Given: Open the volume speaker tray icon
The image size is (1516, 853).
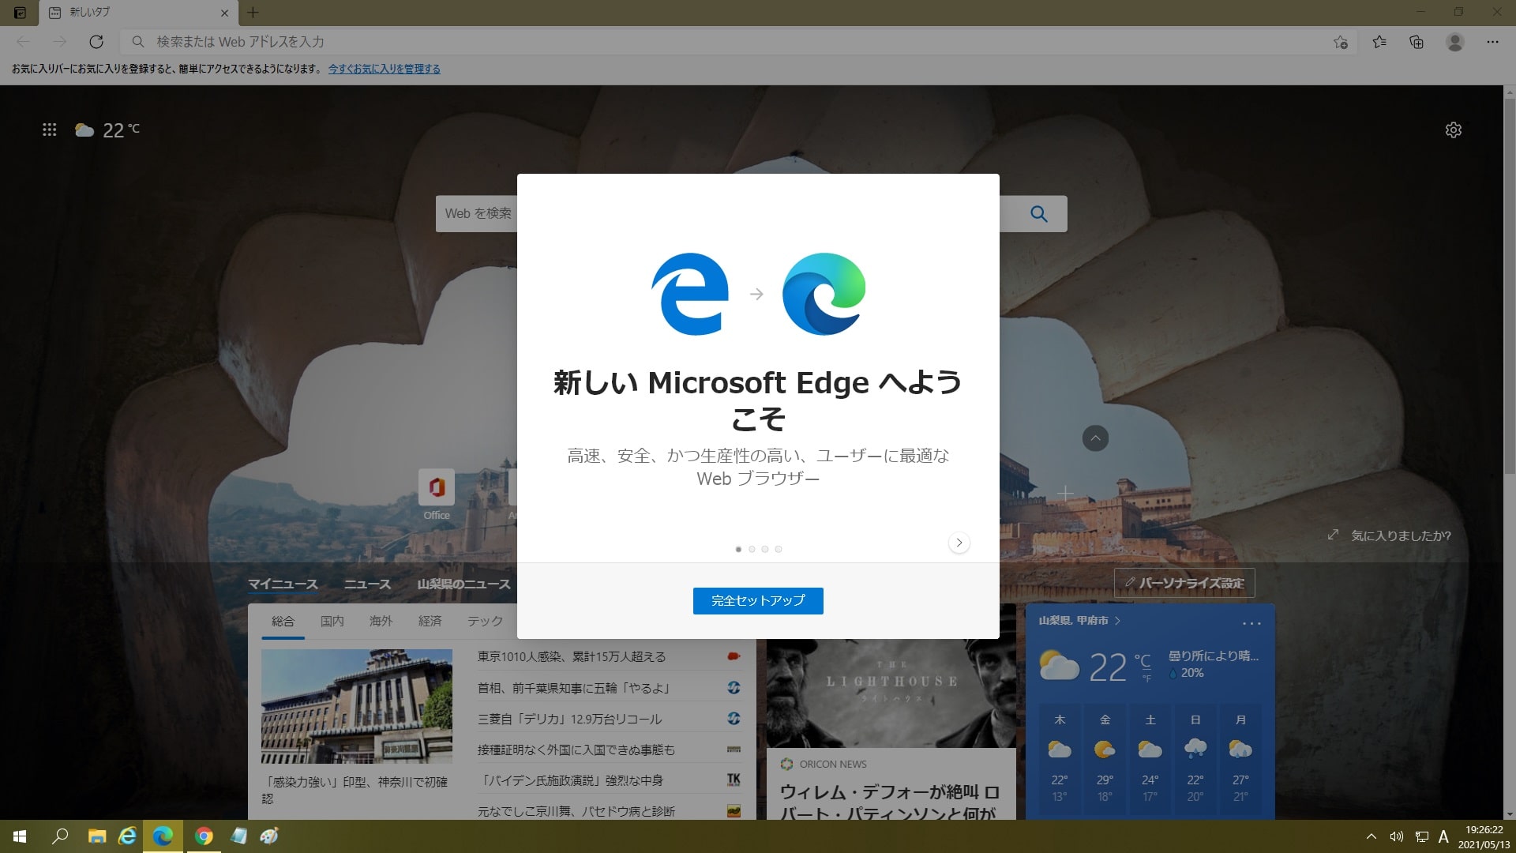Looking at the screenshot, I should [1396, 836].
